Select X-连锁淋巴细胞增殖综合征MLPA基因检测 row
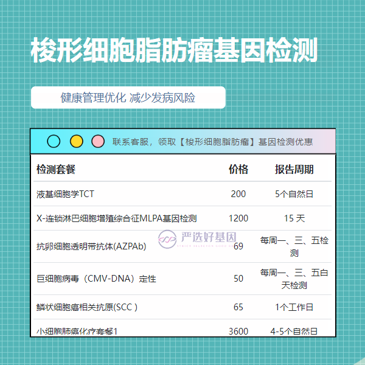365x365 pixels. pos(117,218)
